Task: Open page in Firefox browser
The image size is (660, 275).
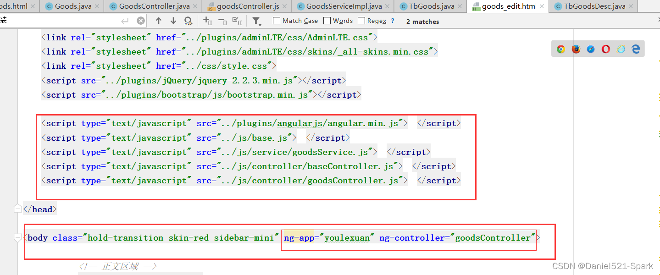Action: (576, 49)
